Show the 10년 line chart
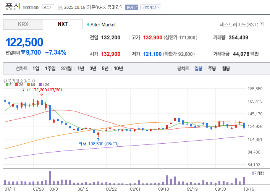The image size is (270, 196). (x=118, y=68)
